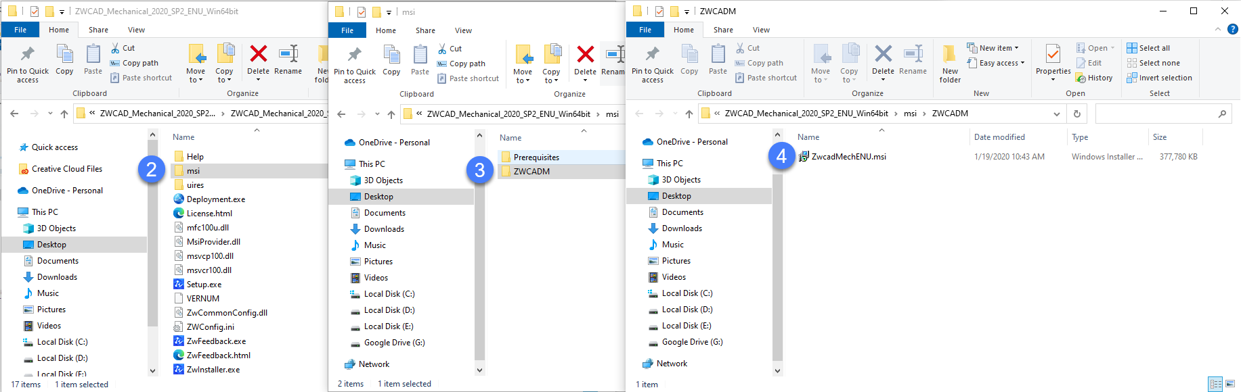This screenshot has height=392, width=1241.
Task: Click the msi breadcrumb in ZWCADM address bar
Action: pyautogui.click(x=910, y=114)
